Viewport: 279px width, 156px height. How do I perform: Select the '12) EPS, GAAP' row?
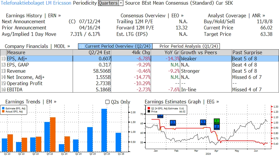139,65
